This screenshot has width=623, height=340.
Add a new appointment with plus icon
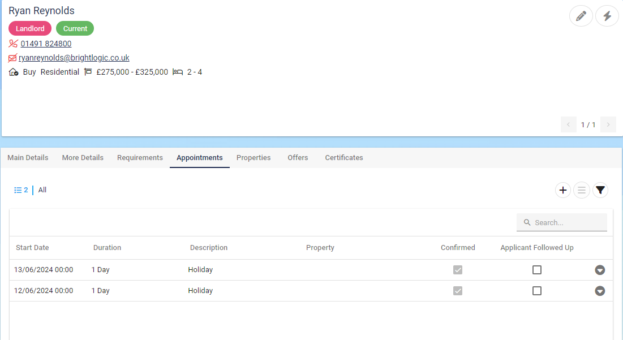(x=562, y=190)
